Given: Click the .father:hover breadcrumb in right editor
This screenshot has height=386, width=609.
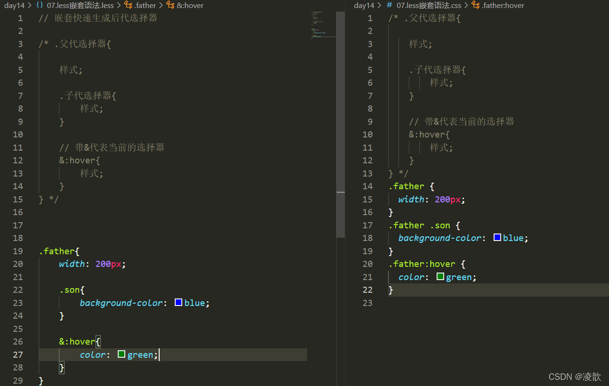Looking at the screenshot, I should 503,5.
